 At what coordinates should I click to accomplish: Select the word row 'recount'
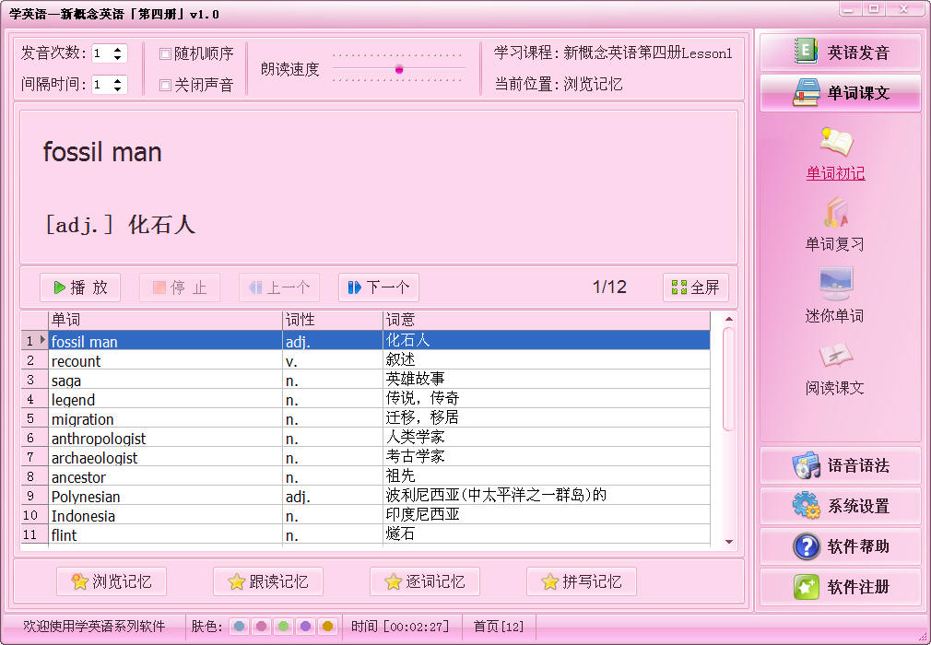pos(366,360)
